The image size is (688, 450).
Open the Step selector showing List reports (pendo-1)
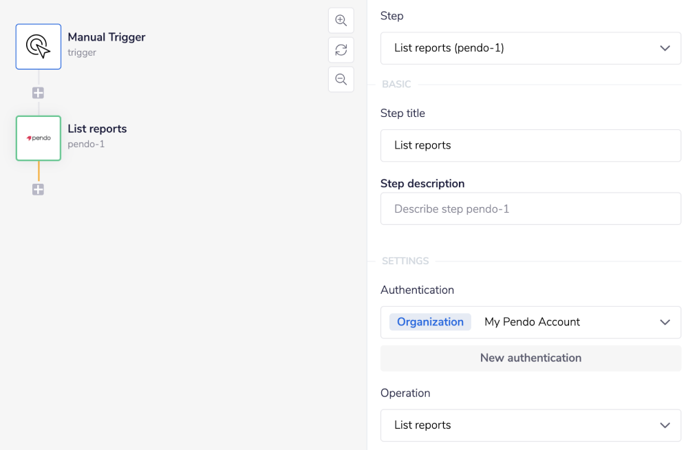[530, 48]
